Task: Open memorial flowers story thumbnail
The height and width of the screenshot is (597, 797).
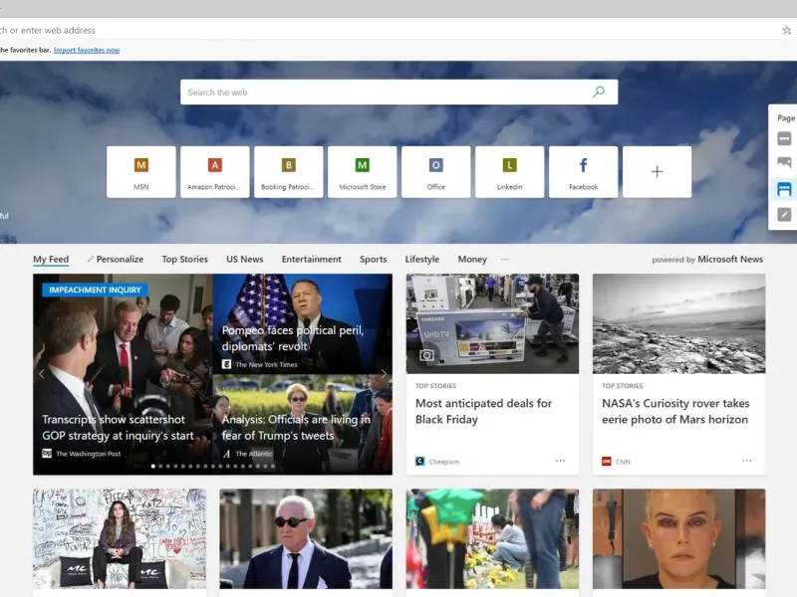Action: point(492,538)
